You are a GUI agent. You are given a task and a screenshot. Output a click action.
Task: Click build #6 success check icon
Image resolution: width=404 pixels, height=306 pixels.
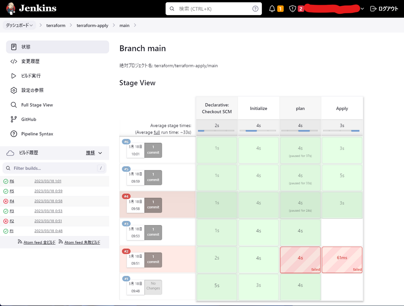(x=6, y=181)
